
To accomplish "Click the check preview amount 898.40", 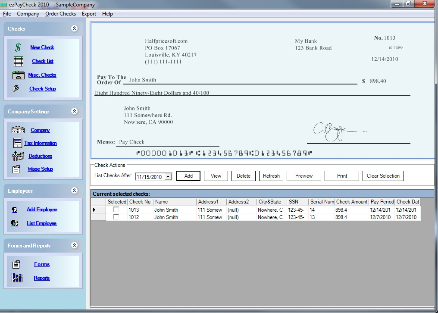I will point(378,81).
